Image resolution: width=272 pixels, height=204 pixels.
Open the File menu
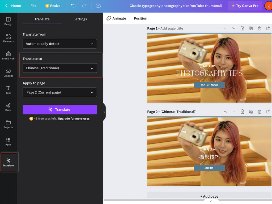tap(33, 5)
